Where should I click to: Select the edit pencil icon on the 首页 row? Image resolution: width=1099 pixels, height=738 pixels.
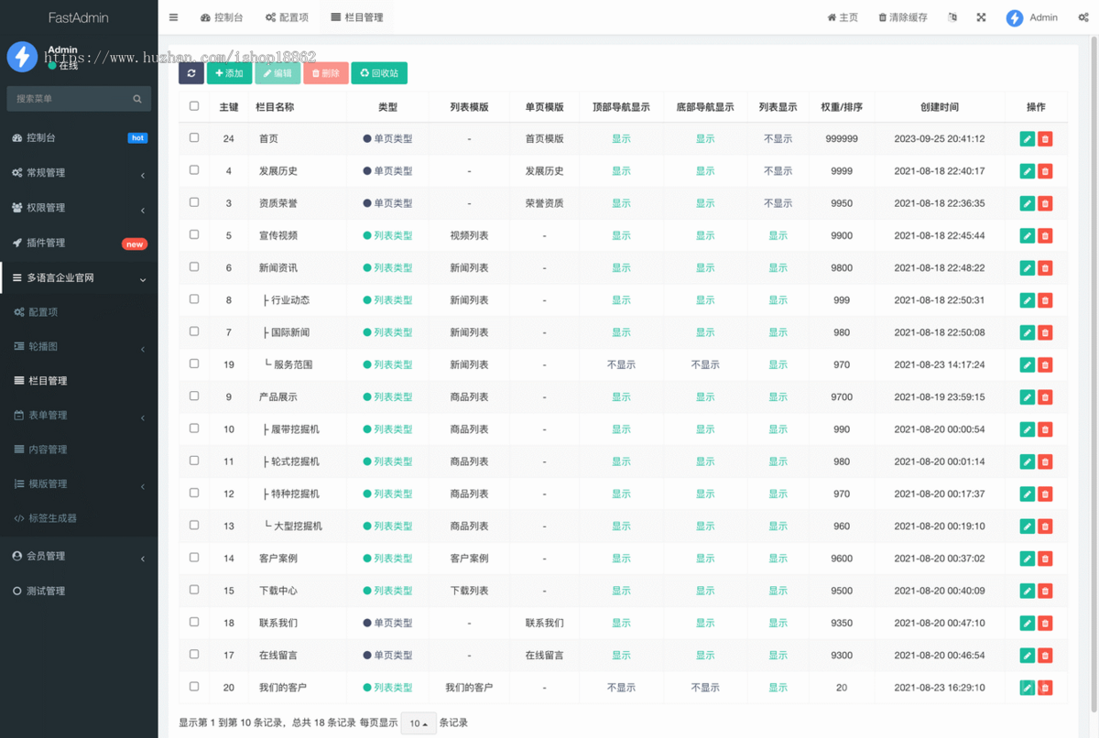click(x=1027, y=138)
